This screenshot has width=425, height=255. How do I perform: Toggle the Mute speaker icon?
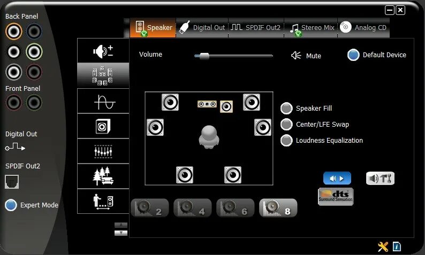tap(296, 56)
